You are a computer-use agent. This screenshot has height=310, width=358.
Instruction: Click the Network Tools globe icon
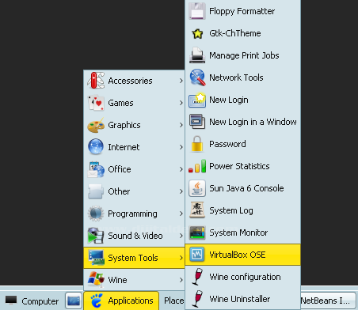coord(197,77)
